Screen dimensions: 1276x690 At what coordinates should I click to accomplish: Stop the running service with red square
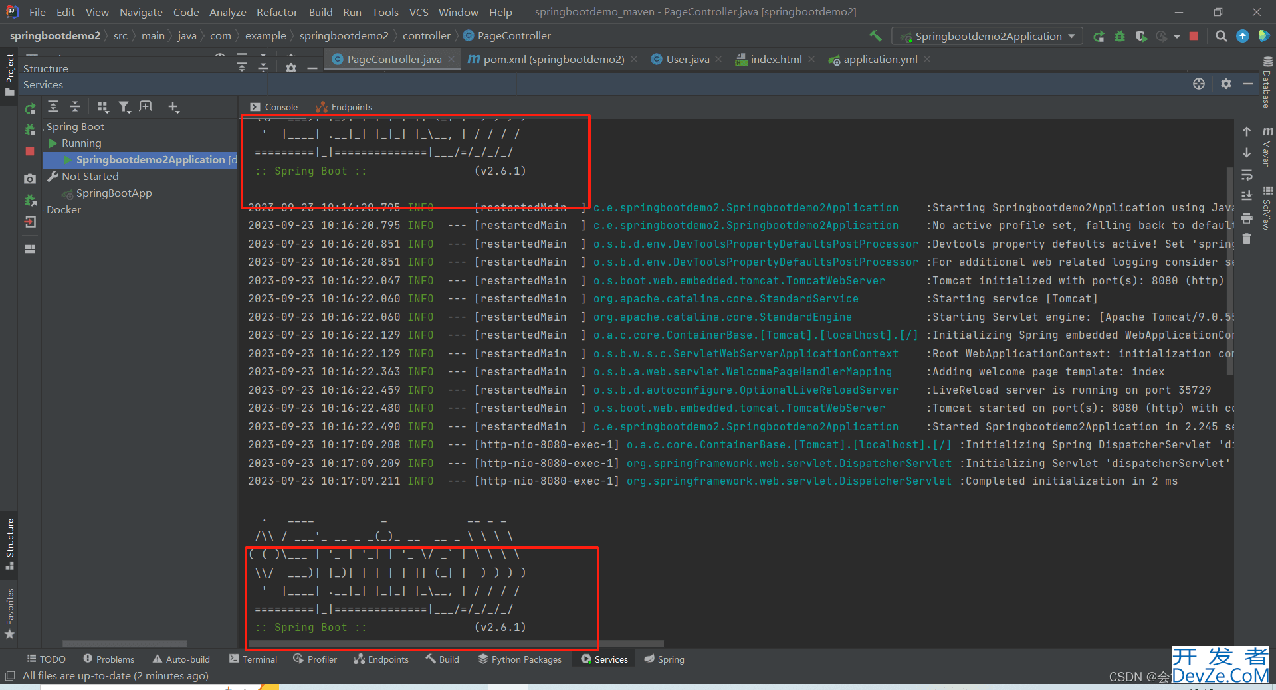pyautogui.click(x=30, y=151)
